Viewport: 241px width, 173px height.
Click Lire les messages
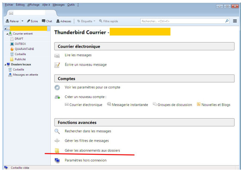point(78,55)
